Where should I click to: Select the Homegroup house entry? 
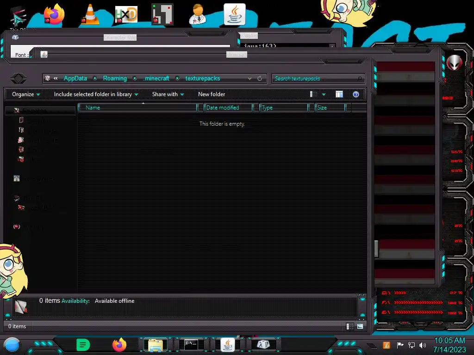[x=33, y=179]
